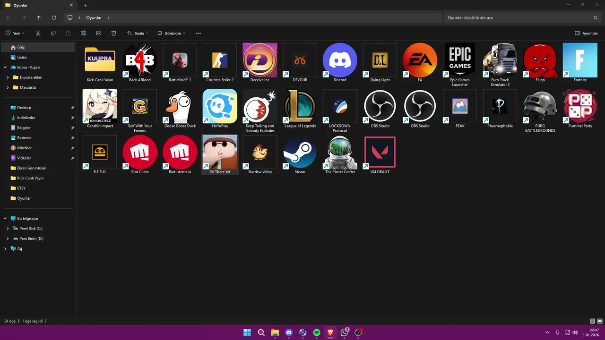Screen dimensions: 605x340
Task: Toggle the Ayrıntılar details pane
Action: [x=587, y=33]
